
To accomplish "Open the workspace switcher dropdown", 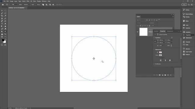I will (x=192, y=5).
